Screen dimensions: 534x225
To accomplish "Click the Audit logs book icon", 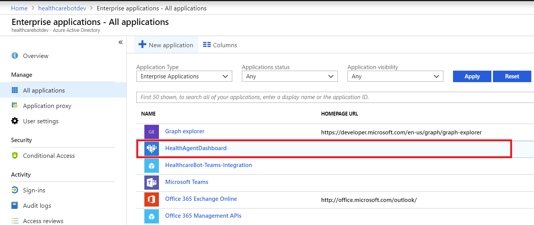I will point(15,205).
